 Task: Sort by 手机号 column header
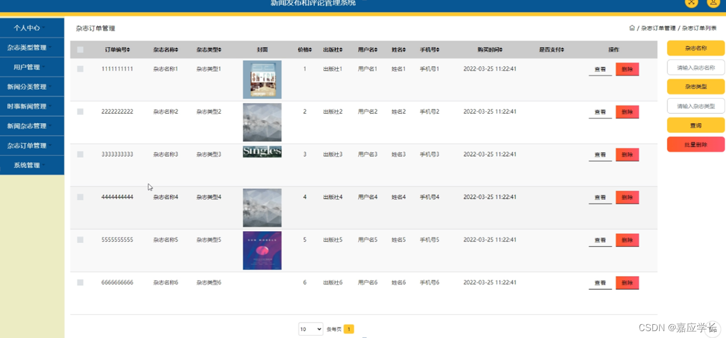click(x=429, y=50)
